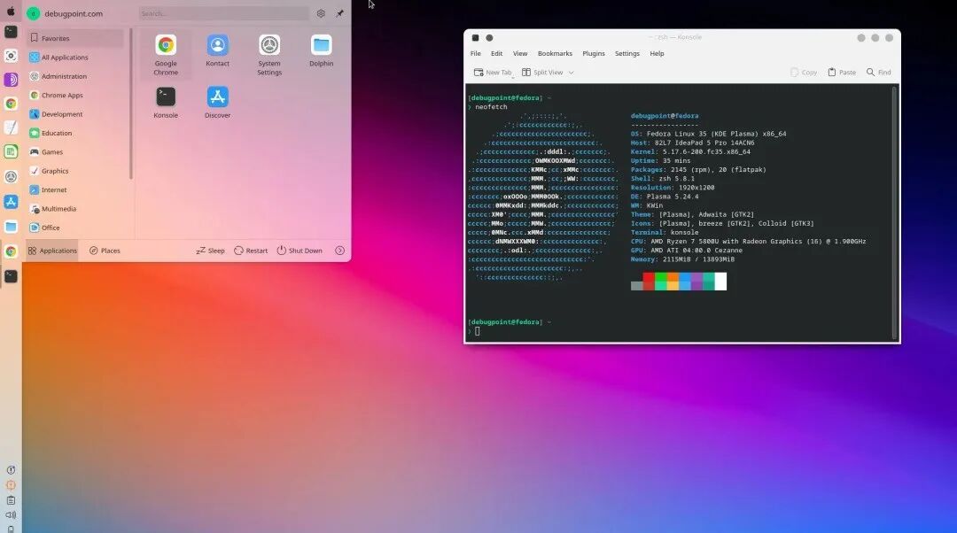Select Graphics category

[x=75, y=171]
